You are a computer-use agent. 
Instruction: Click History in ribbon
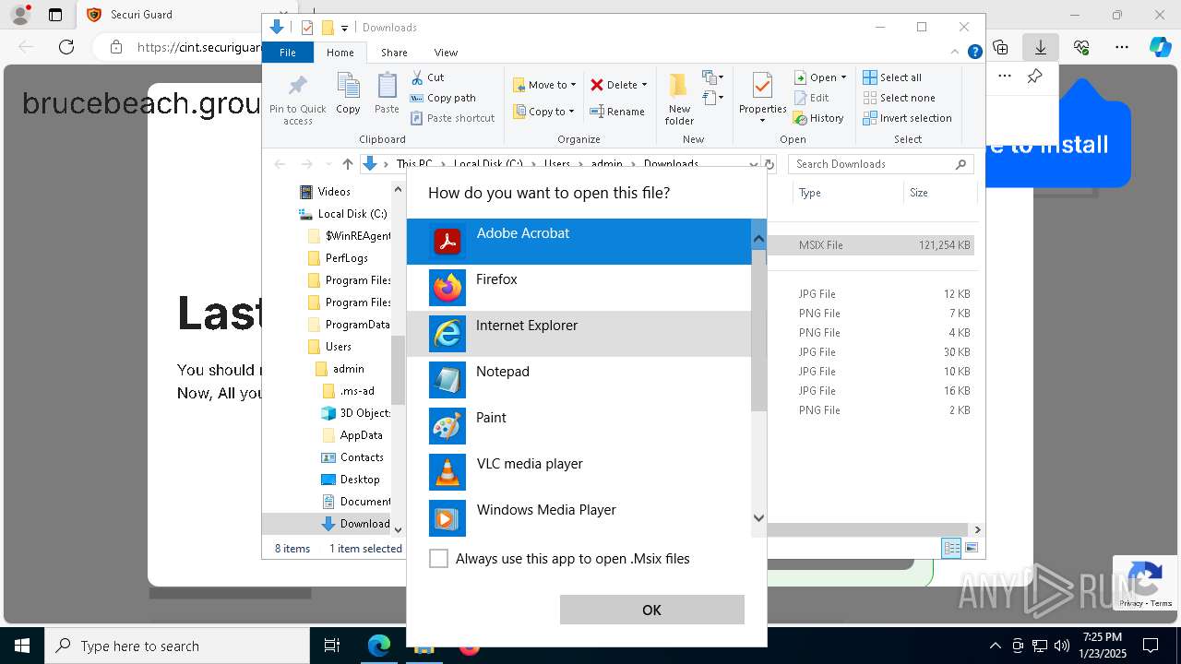tap(818, 118)
